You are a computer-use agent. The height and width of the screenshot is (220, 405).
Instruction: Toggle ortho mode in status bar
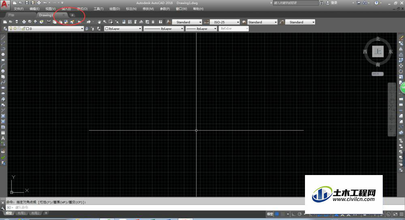point(293,214)
